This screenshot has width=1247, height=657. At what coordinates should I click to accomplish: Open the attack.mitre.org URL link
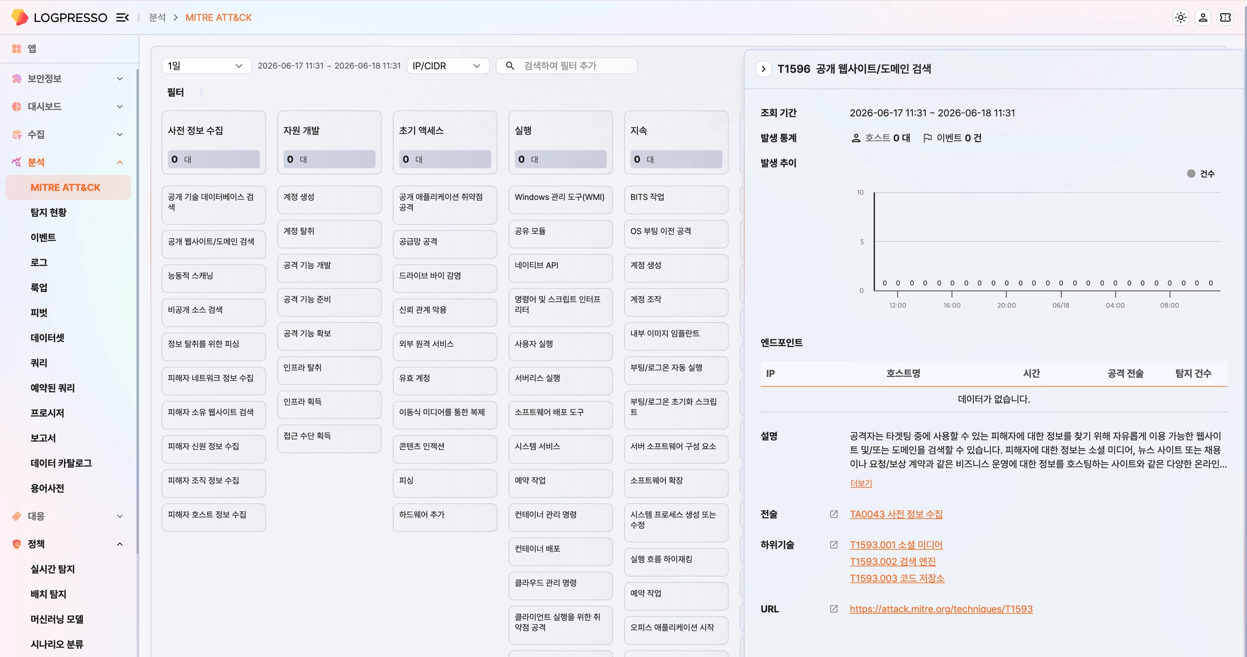coord(941,609)
